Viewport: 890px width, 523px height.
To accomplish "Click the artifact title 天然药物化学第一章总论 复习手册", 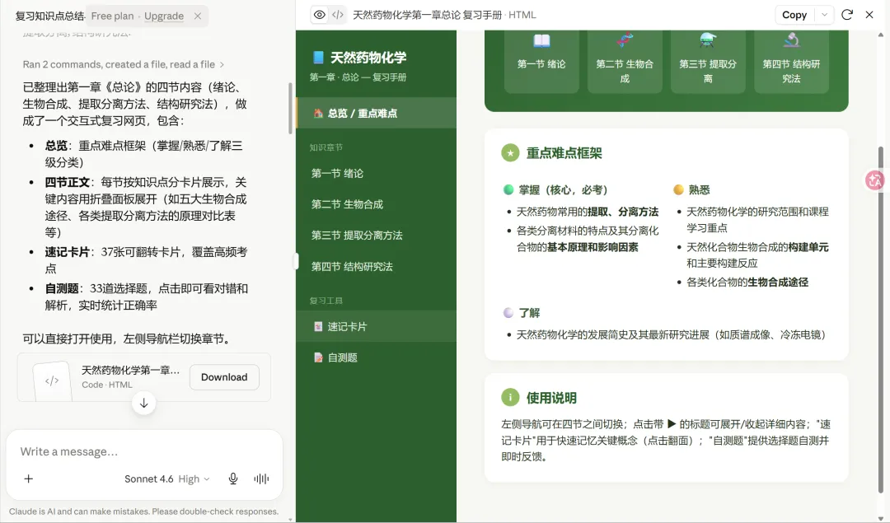I will coord(428,15).
